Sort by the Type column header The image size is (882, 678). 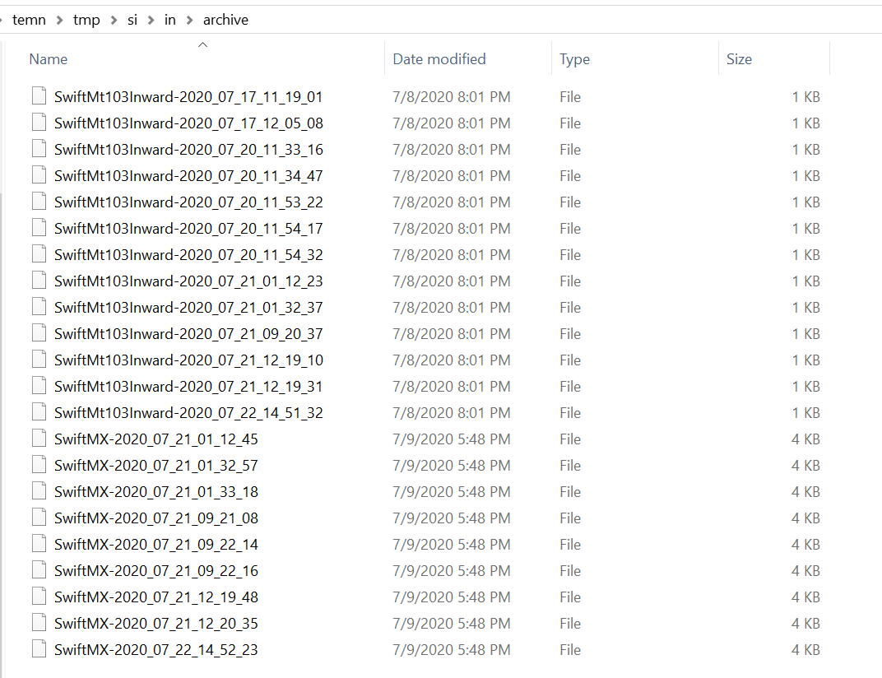(x=574, y=59)
